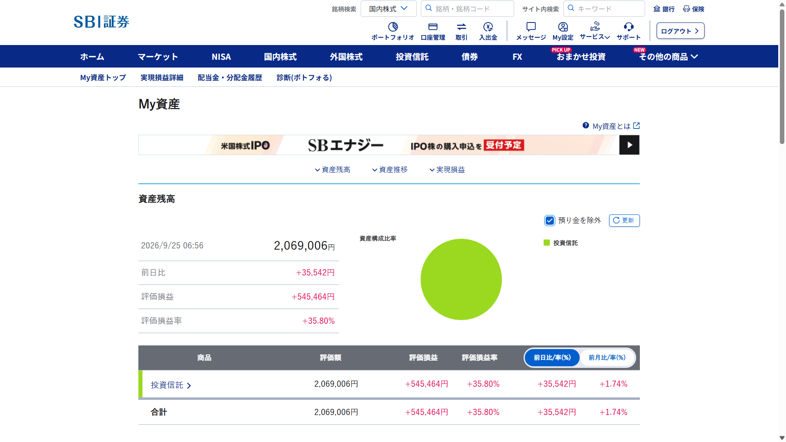Image resolution: width=786 pixels, height=442 pixels.
Task: Open the ポートフォリオ portfolio icon
Action: click(x=393, y=27)
